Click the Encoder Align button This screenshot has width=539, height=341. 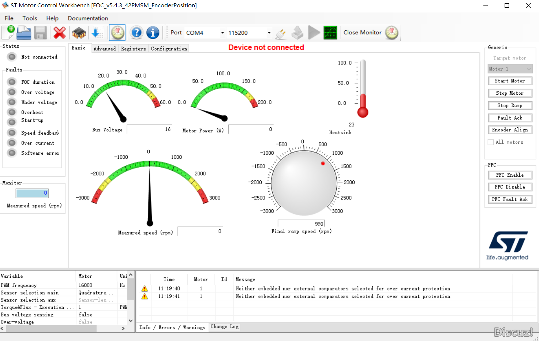(510, 130)
